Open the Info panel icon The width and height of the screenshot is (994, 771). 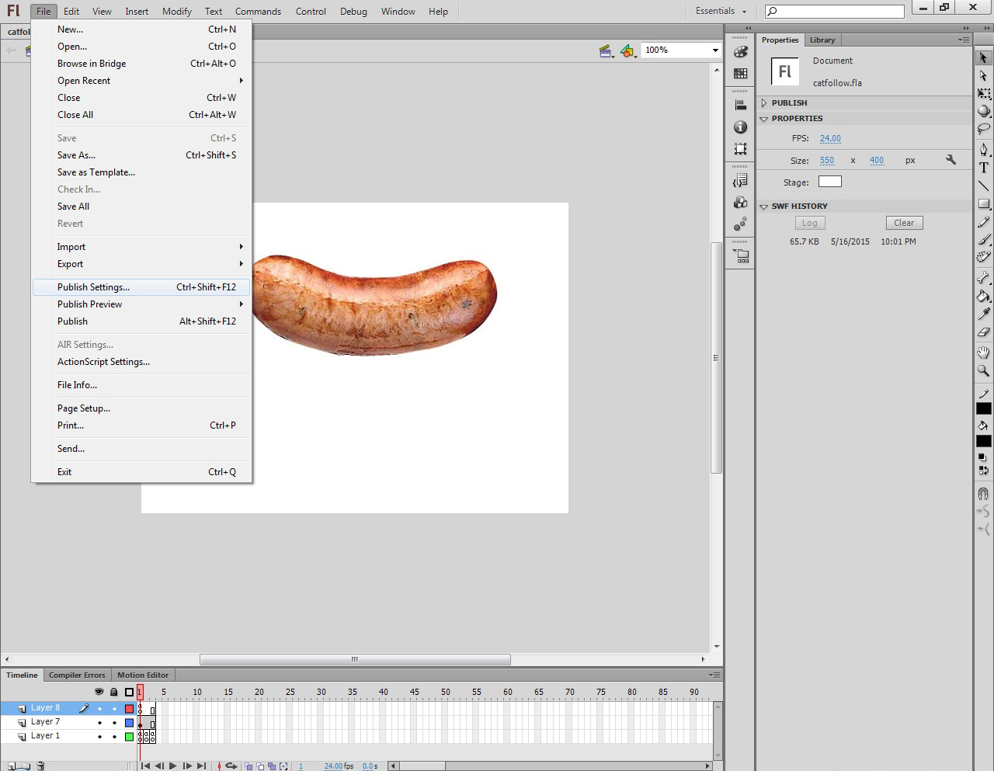pyautogui.click(x=741, y=127)
